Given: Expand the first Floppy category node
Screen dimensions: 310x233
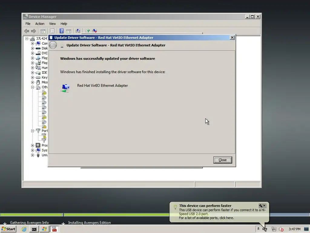Looking at the screenshot, I should coord(32,58).
